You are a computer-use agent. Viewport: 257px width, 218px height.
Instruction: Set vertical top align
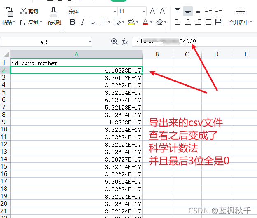coord(178,11)
